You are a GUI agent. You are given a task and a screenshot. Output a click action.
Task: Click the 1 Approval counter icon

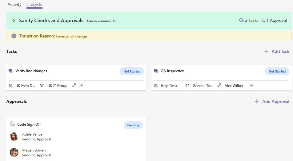tap(263, 20)
